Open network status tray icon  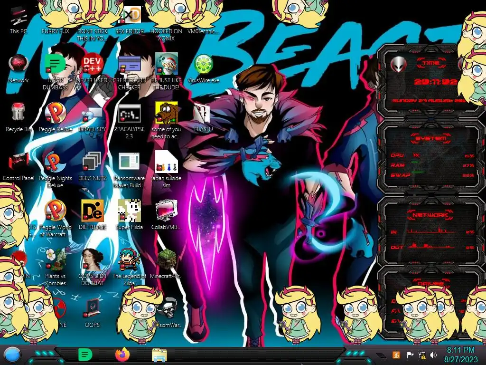click(422, 355)
